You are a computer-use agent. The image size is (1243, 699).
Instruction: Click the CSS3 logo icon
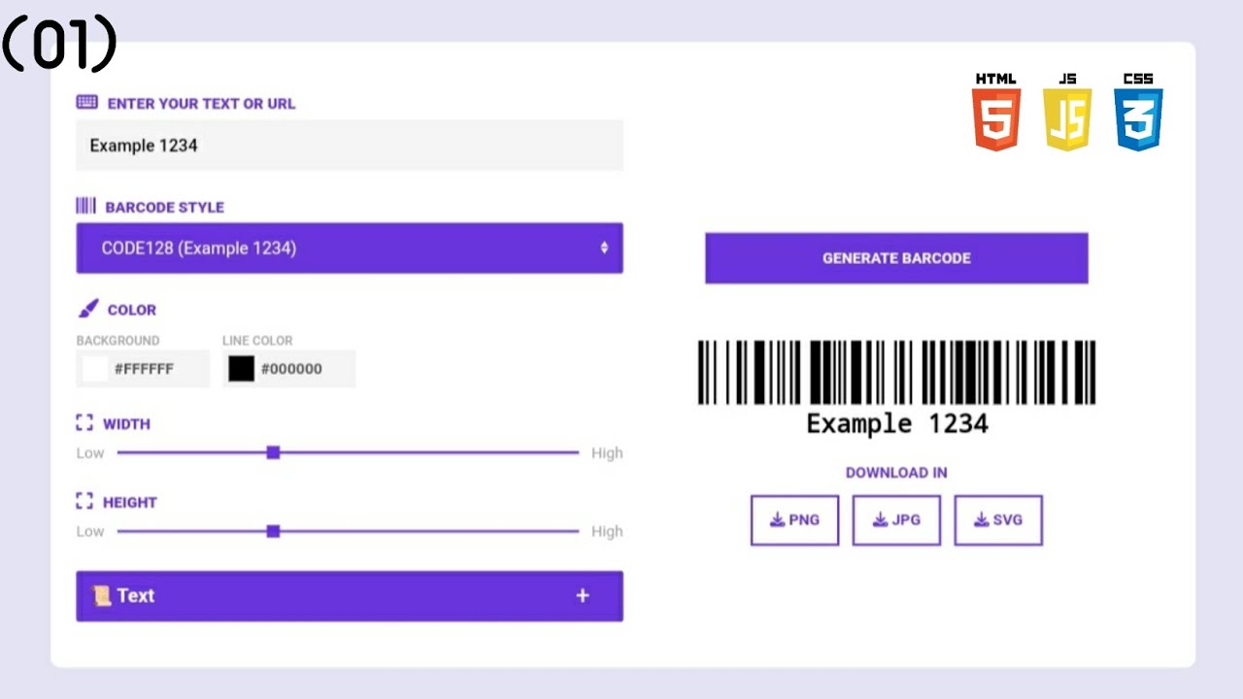tap(1138, 112)
